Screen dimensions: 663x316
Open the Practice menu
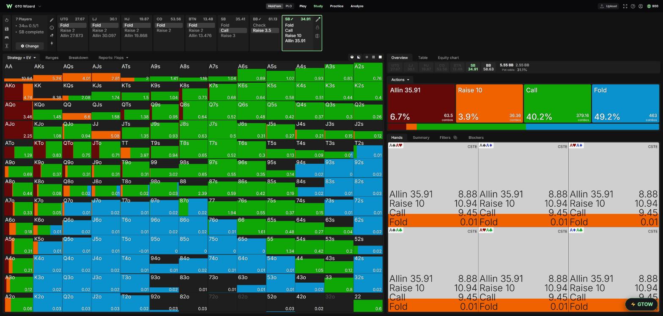pos(337,6)
